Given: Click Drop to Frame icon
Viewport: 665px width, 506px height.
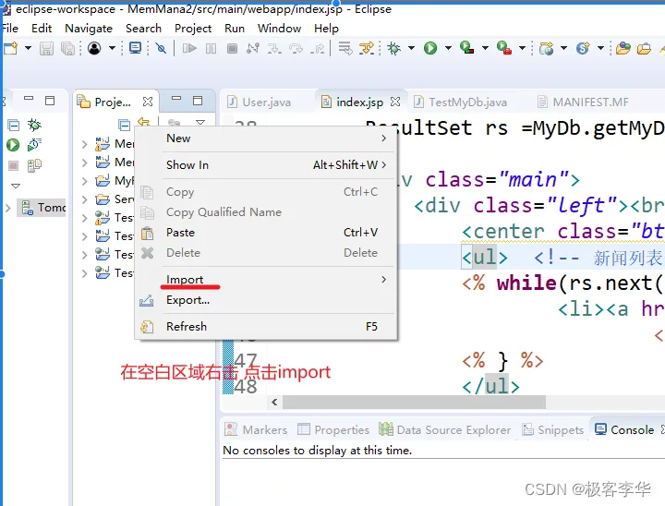Looking at the screenshot, I should coord(345,48).
